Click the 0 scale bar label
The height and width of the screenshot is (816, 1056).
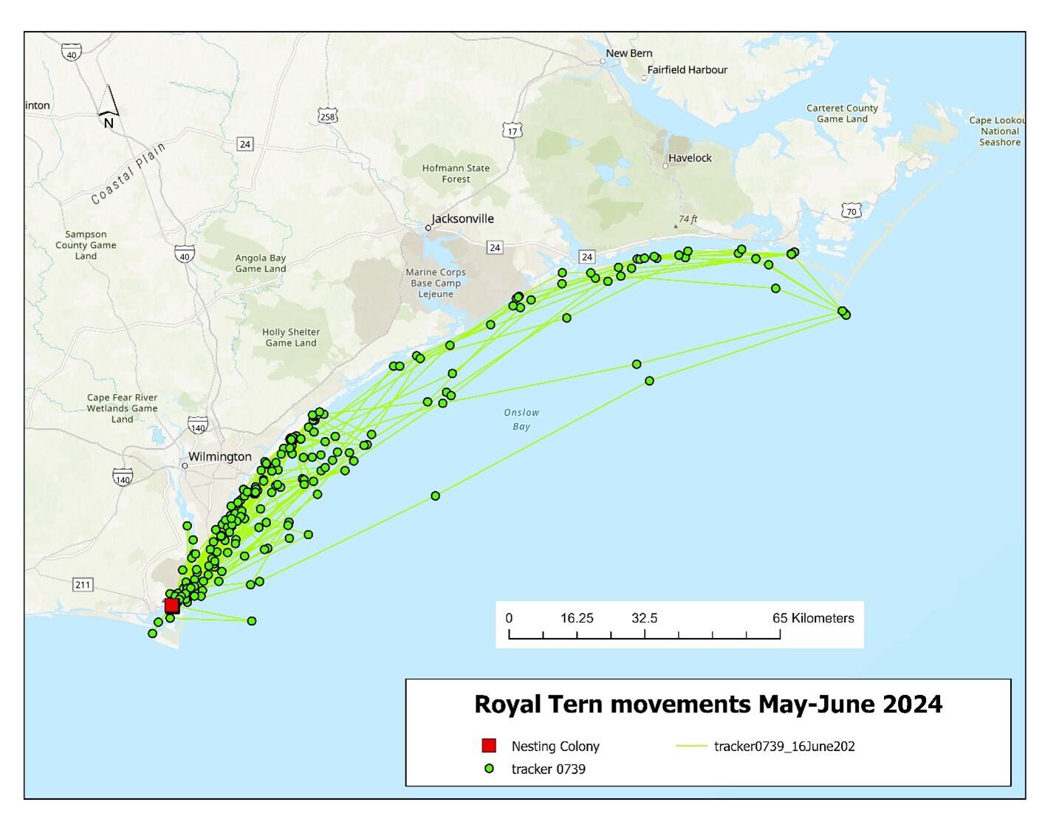point(509,618)
